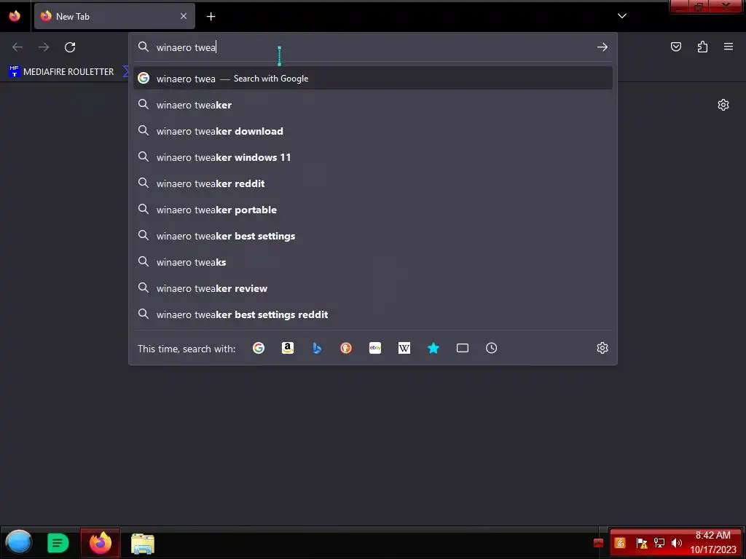Search bookmarks with the star icon

coord(433,348)
